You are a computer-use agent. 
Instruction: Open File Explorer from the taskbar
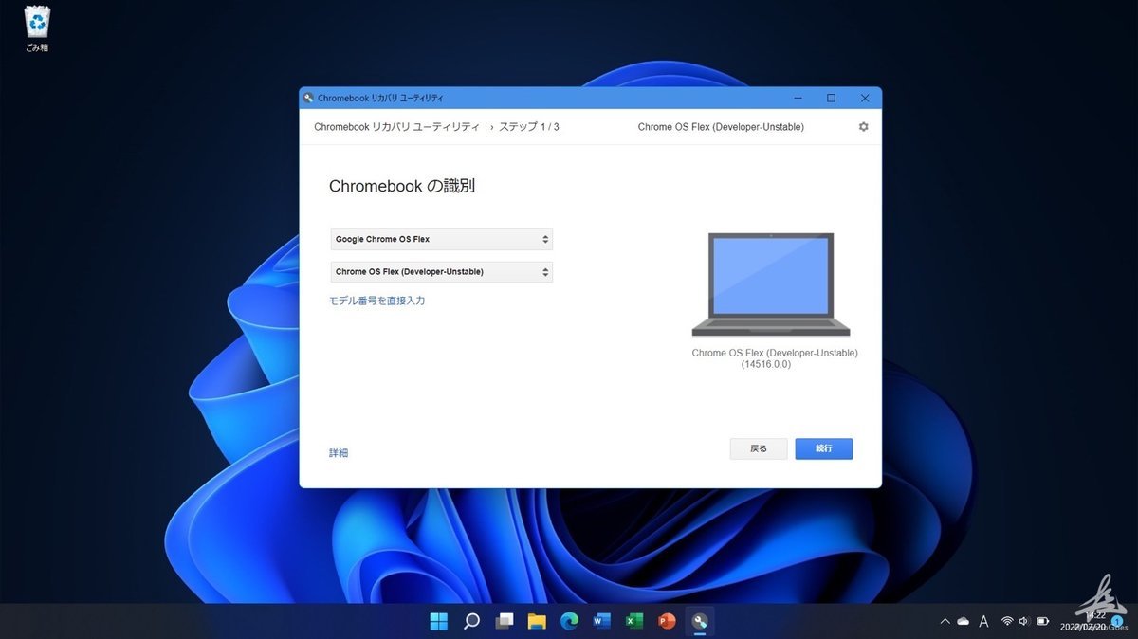click(x=537, y=622)
